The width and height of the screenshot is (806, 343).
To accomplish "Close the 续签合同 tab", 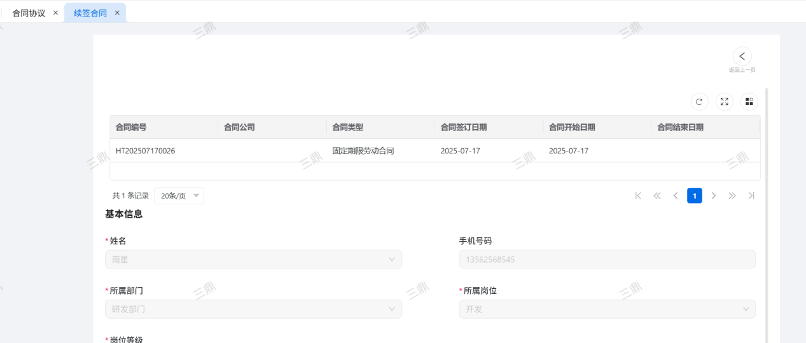I will pos(117,13).
